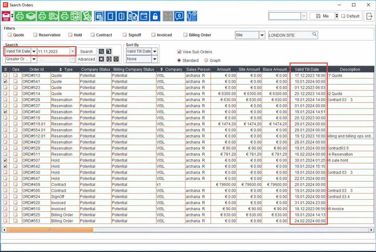Sort by the Order Id column header
Screen dimensions: 376x252
point(36,69)
